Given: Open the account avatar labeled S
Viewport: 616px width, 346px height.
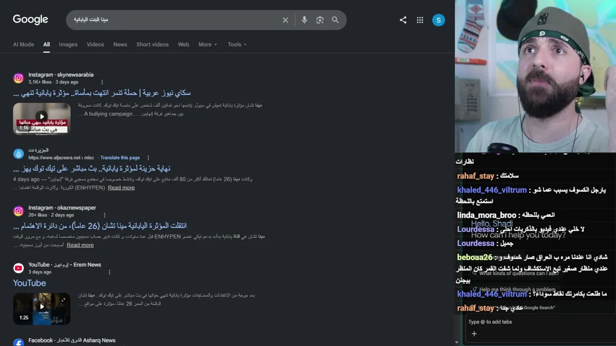Looking at the screenshot, I should [x=438, y=20].
